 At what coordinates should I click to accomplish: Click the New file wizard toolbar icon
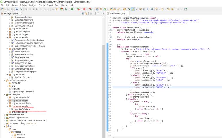point(3,9)
